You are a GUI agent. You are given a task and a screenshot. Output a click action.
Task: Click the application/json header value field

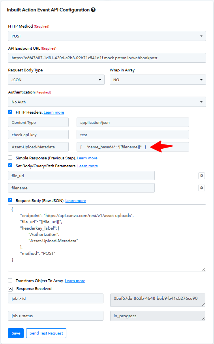coord(133,122)
